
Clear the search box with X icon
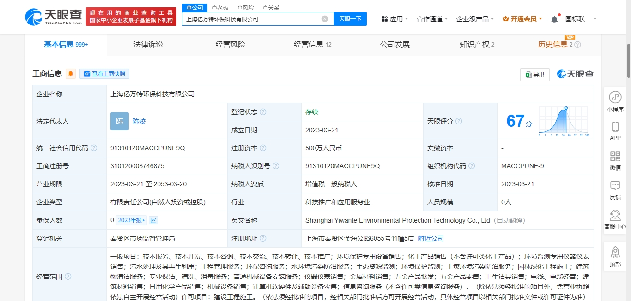325,19
